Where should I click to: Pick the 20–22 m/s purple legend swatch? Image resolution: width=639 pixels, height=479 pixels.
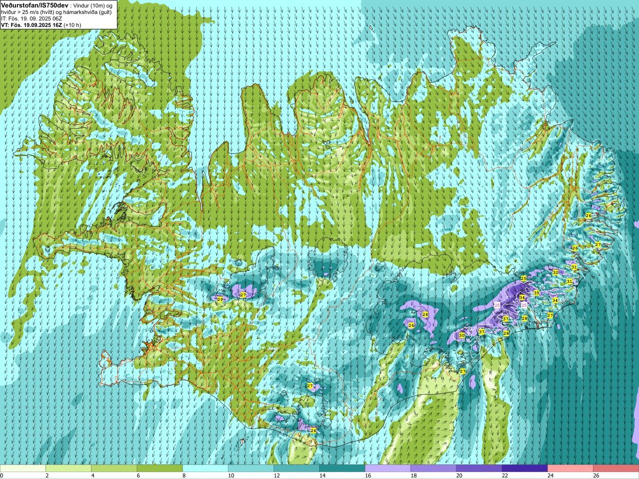479,469
